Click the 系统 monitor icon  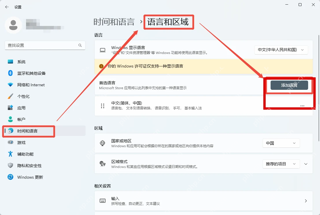[x=10, y=61]
